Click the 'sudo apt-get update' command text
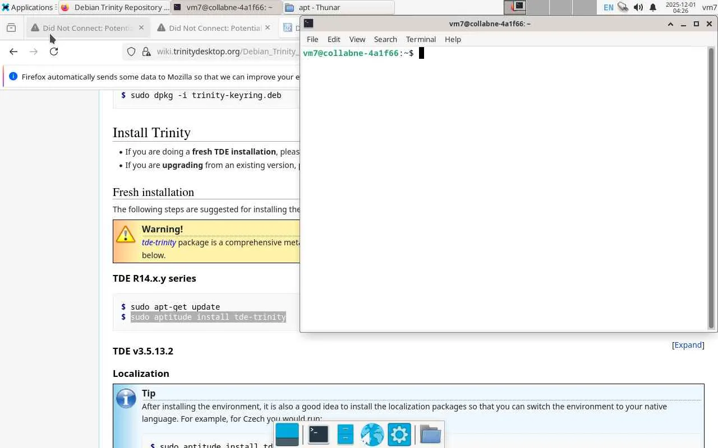Viewport: 718px width, 448px height. point(175,307)
